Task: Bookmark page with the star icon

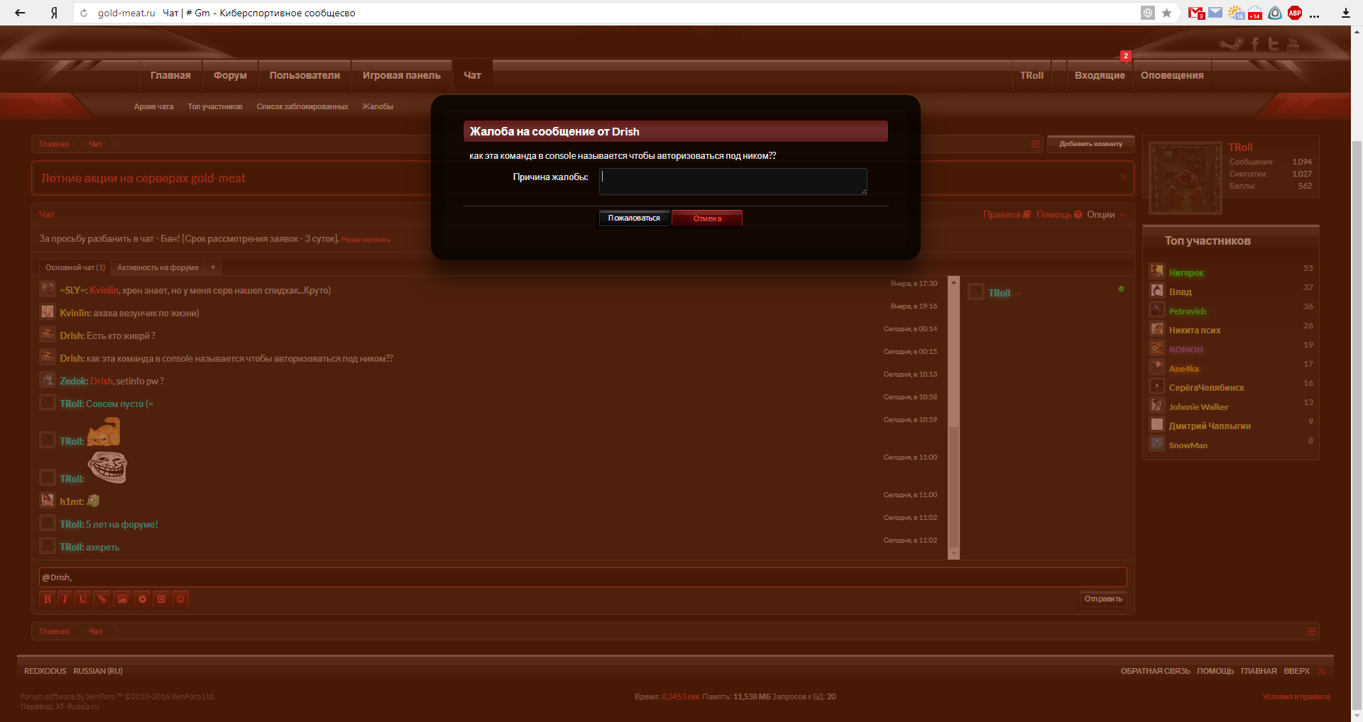Action: coord(1166,13)
